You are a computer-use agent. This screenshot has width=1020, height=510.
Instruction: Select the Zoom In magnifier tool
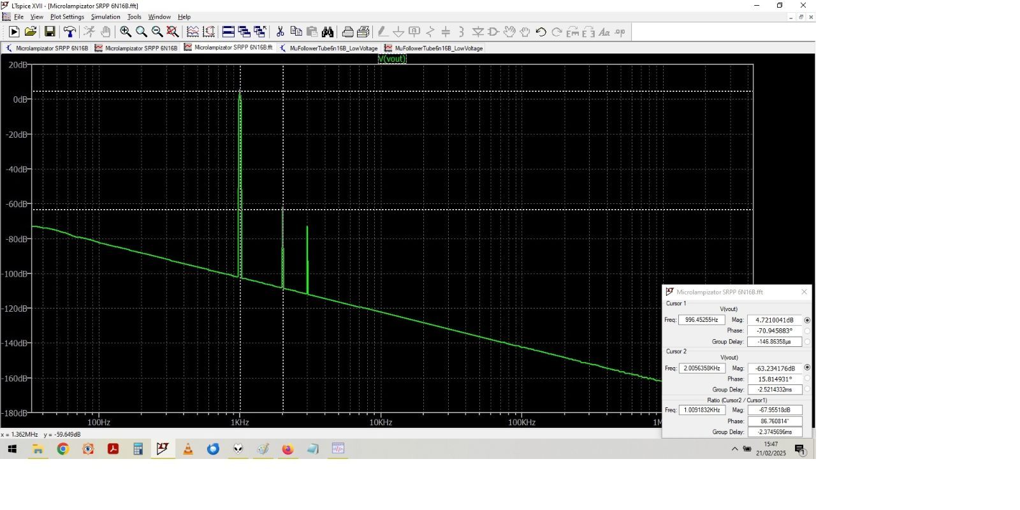tap(126, 32)
